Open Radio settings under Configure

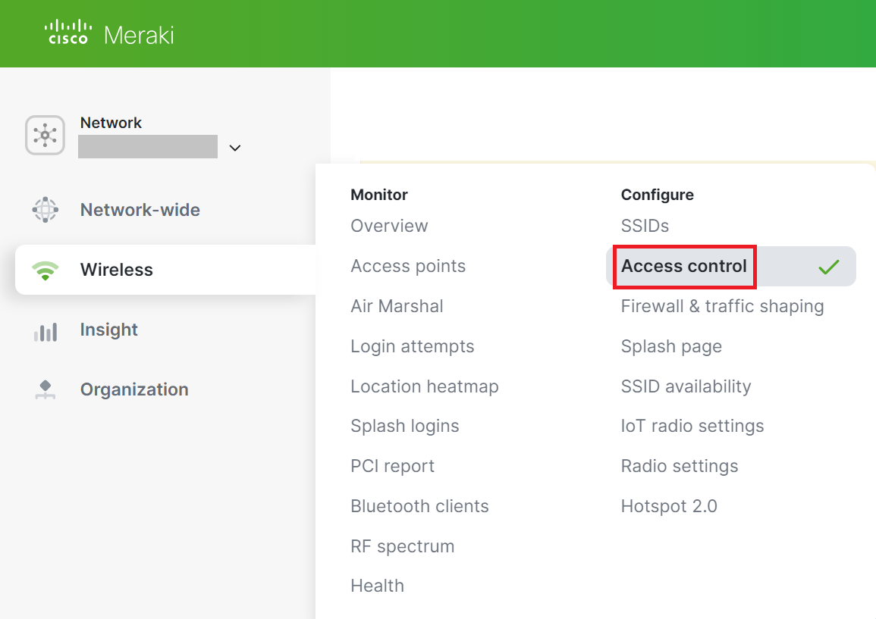click(679, 466)
